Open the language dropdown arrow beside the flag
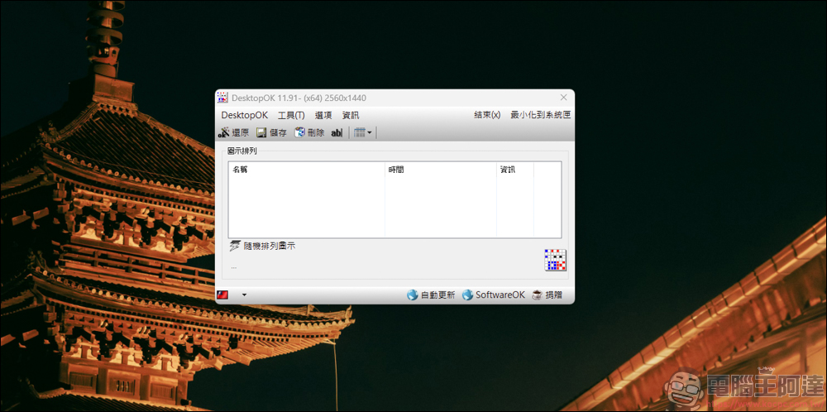This screenshot has width=827, height=412. (x=244, y=295)
